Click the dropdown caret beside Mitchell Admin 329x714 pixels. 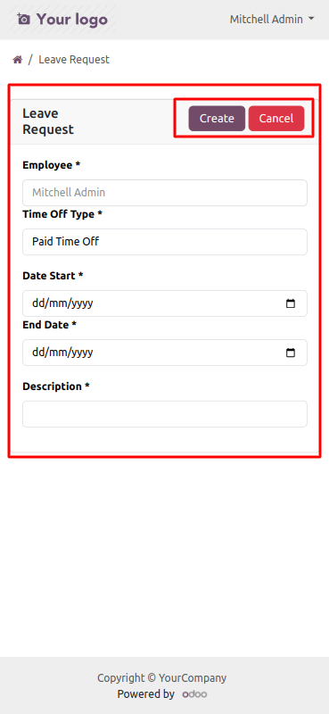[x=311, y=19]
